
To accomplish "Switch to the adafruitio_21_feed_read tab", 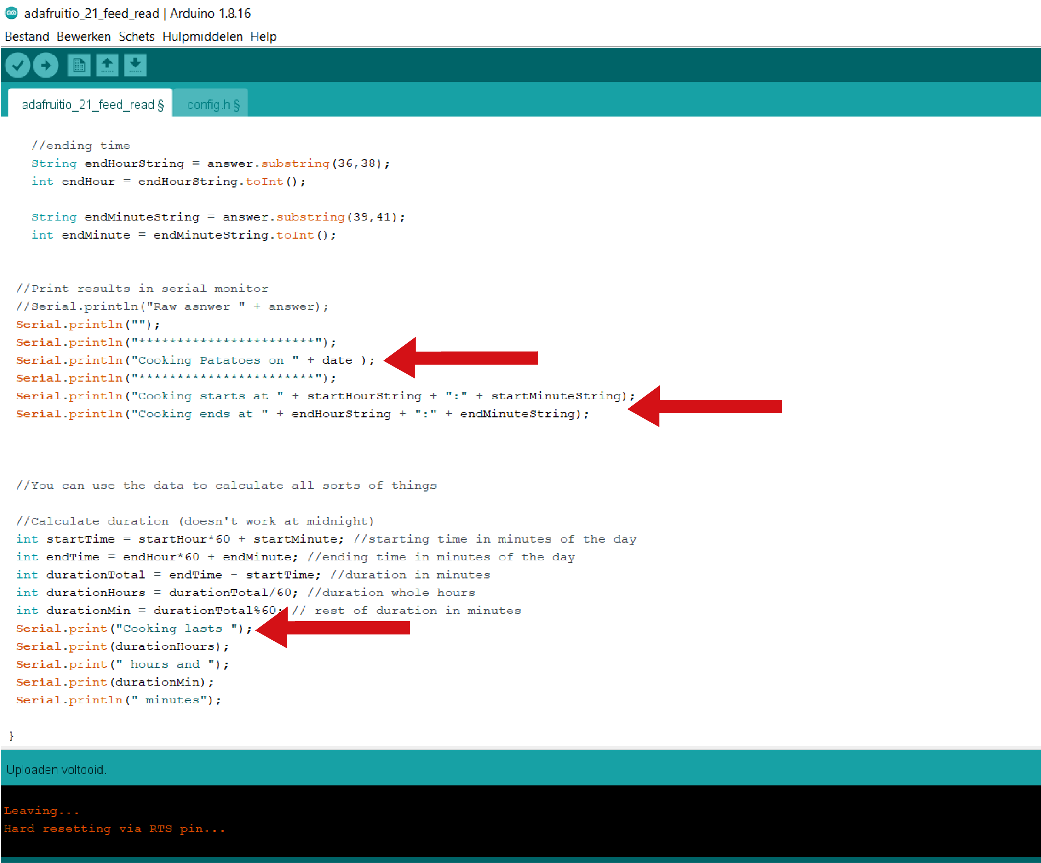I will [x=90, y=104].
